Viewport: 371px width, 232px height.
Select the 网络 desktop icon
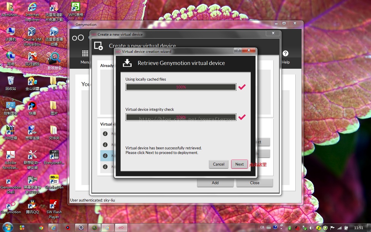(x=11, y=59)
